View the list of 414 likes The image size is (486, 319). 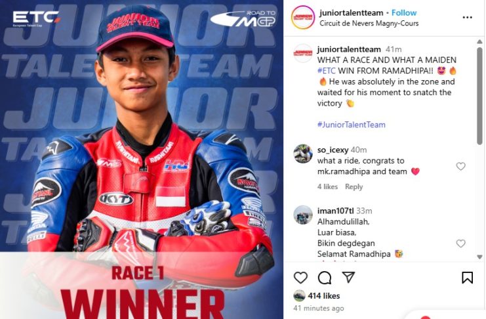click(x=323, y=296)
